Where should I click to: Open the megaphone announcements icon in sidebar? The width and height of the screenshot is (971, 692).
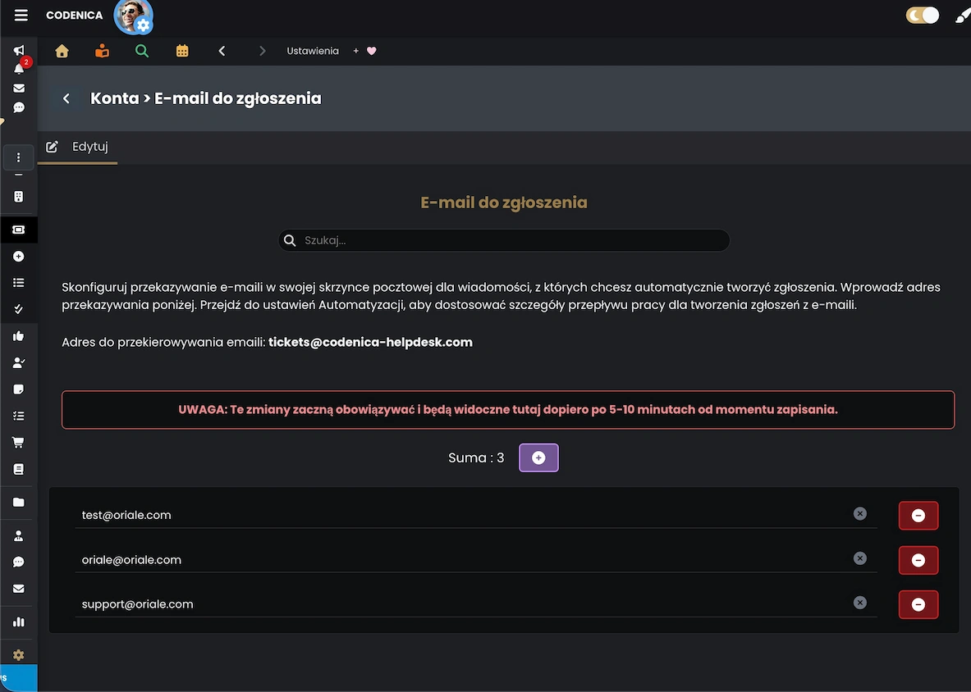pos(18,50)
